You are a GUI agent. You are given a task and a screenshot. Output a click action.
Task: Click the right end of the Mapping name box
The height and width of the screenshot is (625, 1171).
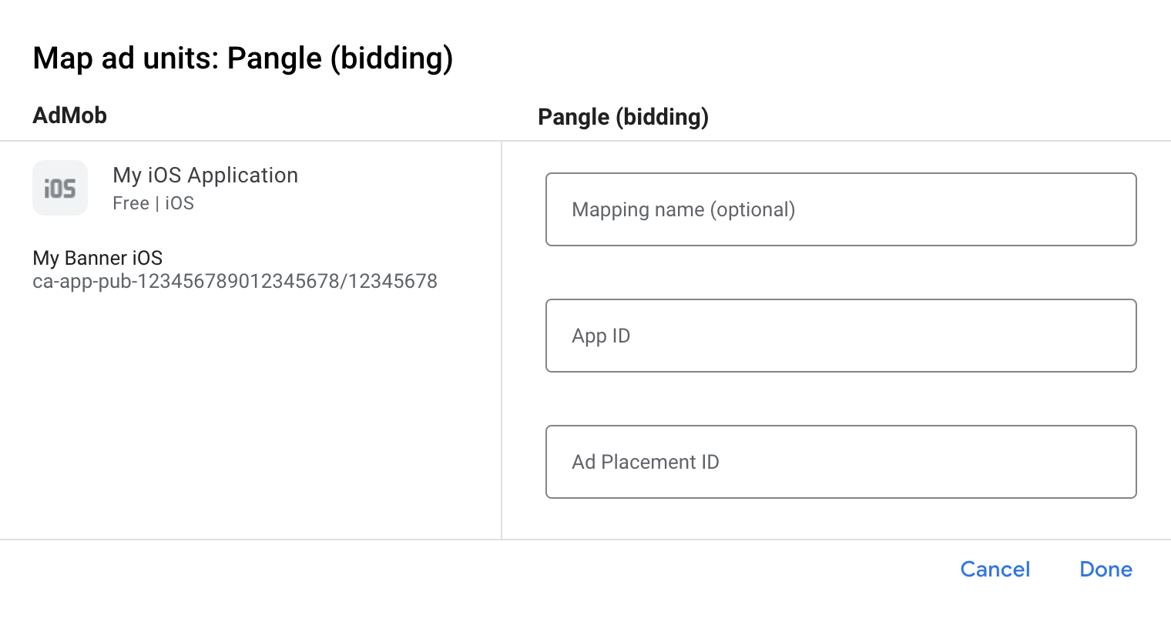coord(1109,209)
